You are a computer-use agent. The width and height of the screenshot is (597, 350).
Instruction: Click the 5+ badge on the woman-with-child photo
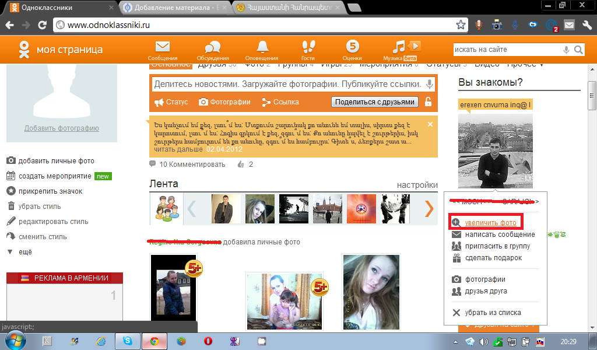(320, 287)
